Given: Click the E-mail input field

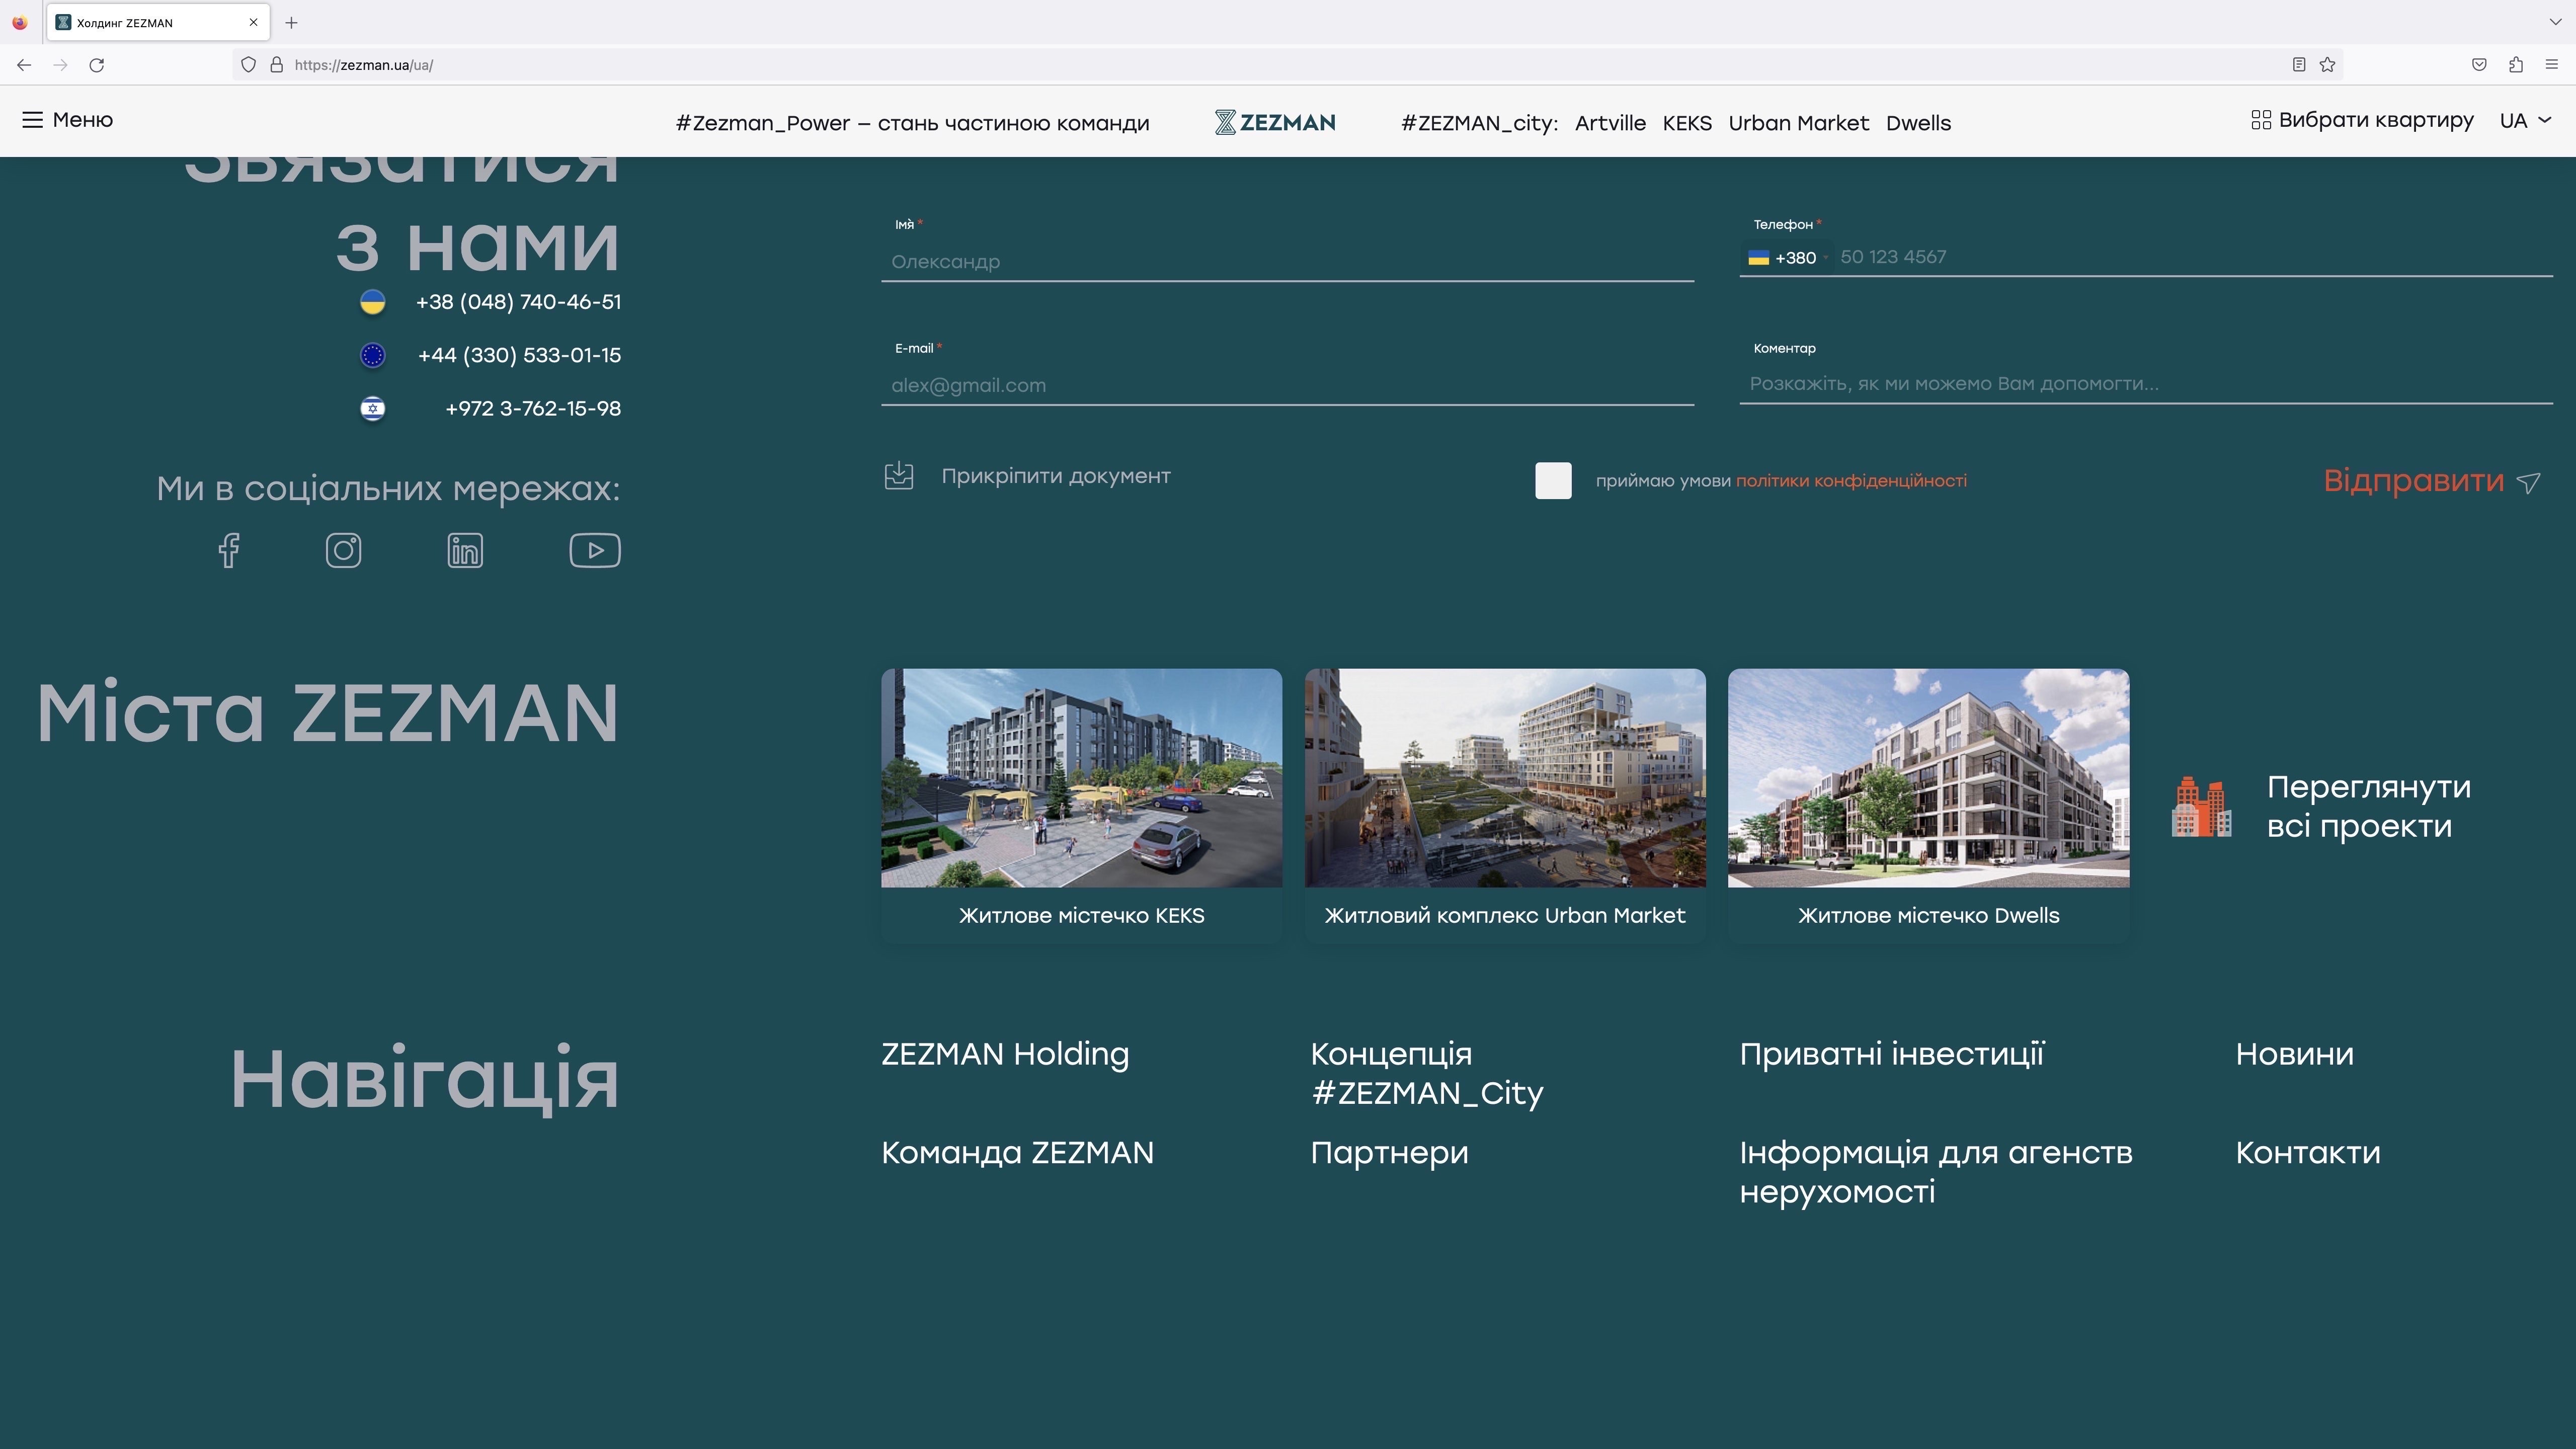Looking at the screenshot, I should (x=1286, y=385).
